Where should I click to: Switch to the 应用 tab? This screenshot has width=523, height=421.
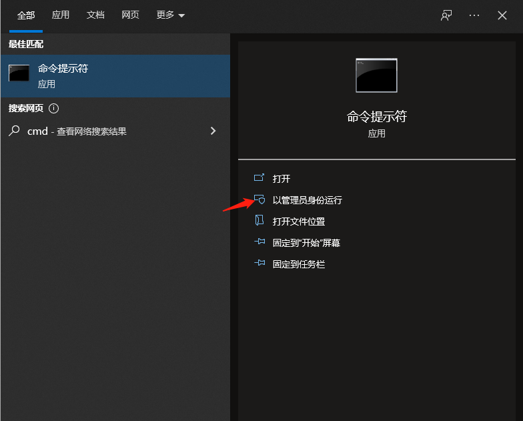coord(60,15)
